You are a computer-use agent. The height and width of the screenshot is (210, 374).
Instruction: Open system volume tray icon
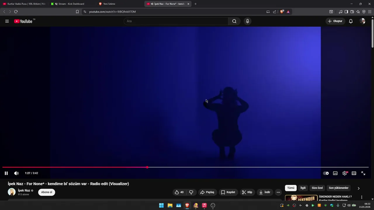pos(349,205)
